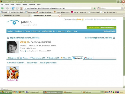
Task: Switch to the Znajomi (40) profile tab
Action: click(x=53, y=58)
